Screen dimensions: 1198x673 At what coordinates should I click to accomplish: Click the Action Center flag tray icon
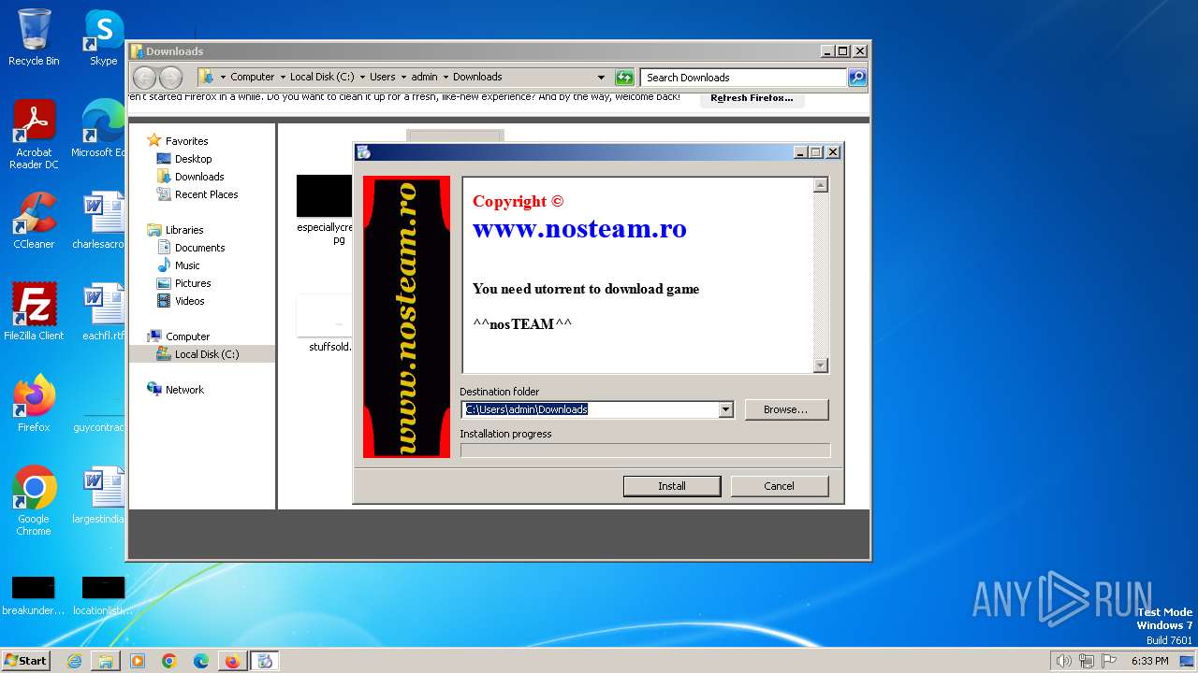coord(1108,661)
